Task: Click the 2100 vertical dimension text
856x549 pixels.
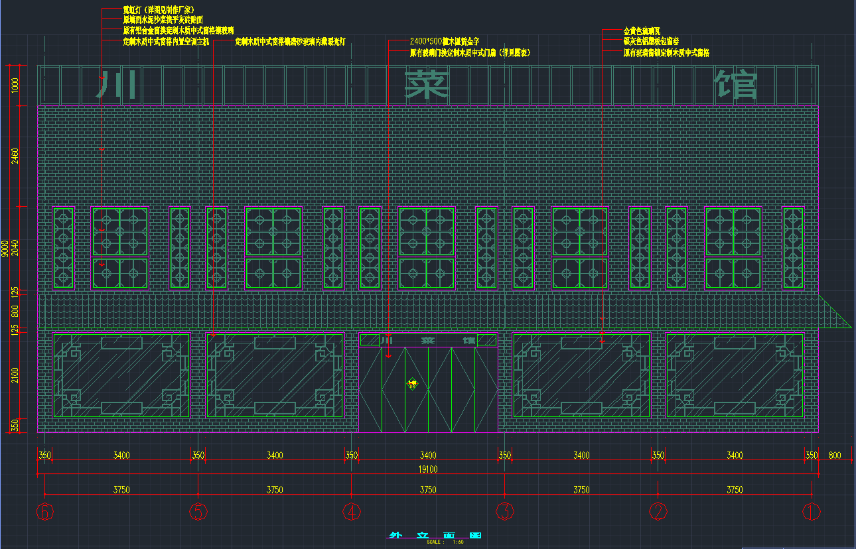Action: click(x=15, y=375)
